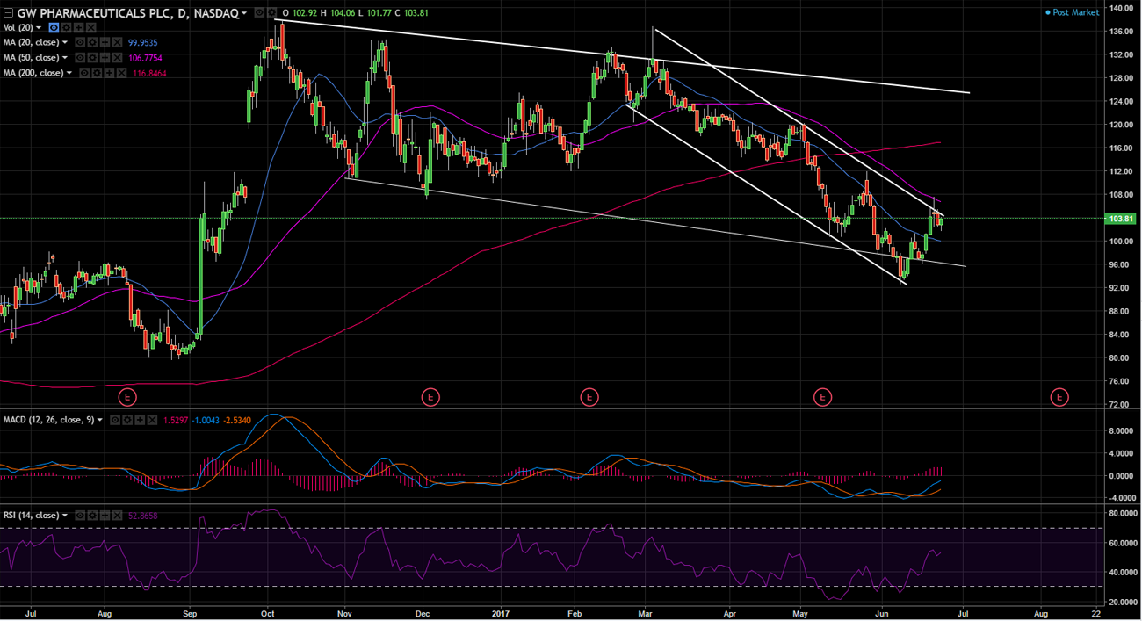
Task: Click MA 20 value 99.9535
Action: (x=142, y=42)
